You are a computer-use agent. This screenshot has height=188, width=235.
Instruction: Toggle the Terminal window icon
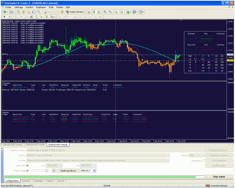[x=34, y=12]
